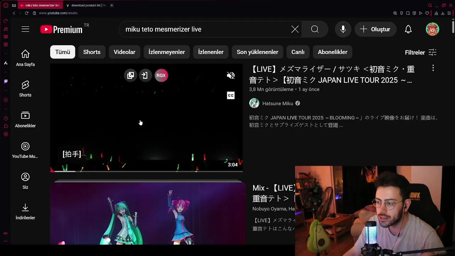Switch to 'download product list' browser tab
455x256 pixels.
tap(86, 5)
